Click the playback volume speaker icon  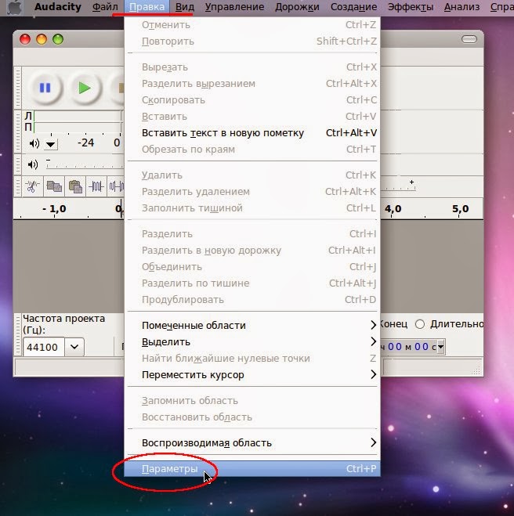(x=33, y=164)
